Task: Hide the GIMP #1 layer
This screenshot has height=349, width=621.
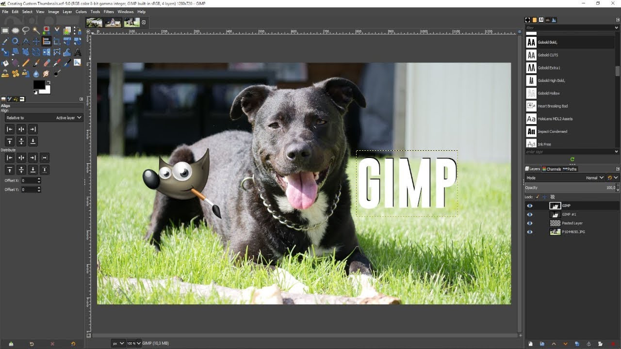Action: 530,214
